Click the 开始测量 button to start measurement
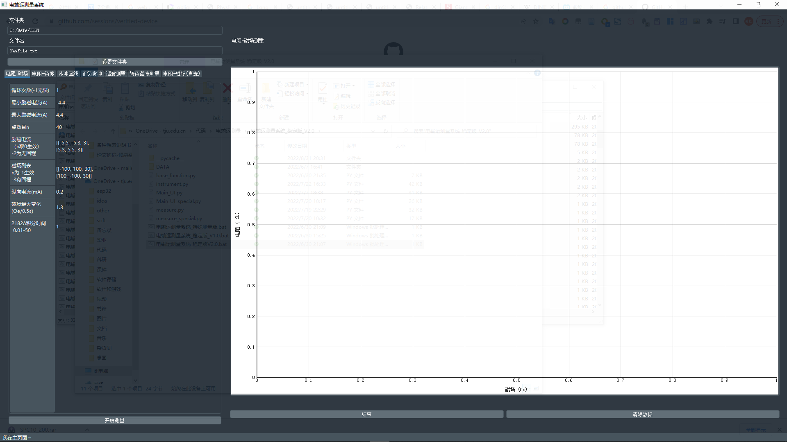 point(114,420)
